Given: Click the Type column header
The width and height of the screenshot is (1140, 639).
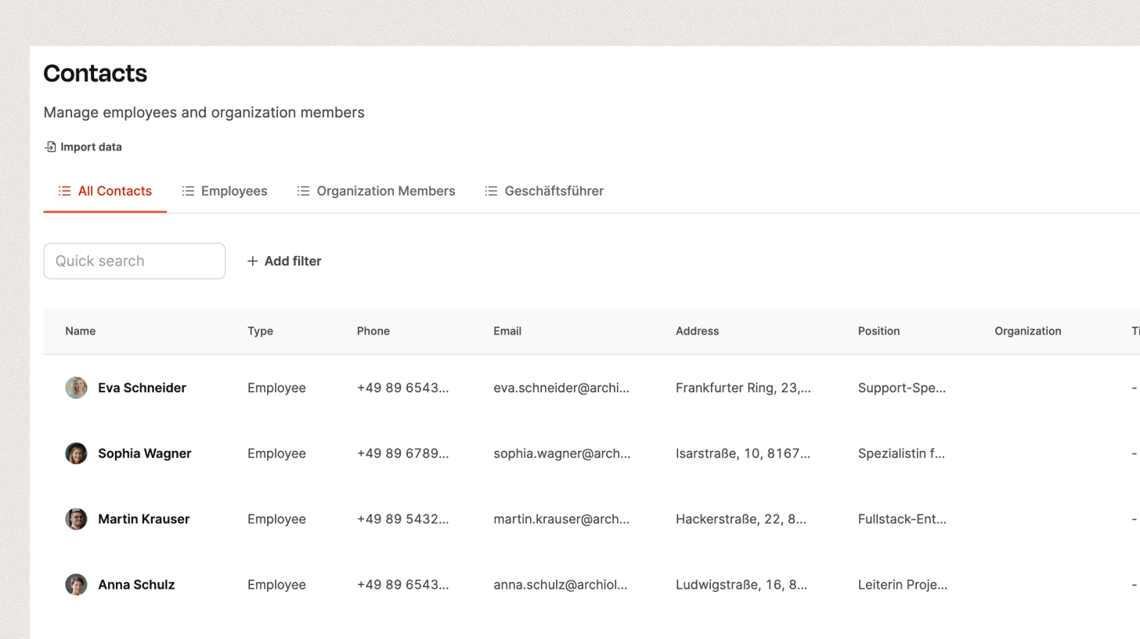Looking at the screenshot, I should coord(261,331).
